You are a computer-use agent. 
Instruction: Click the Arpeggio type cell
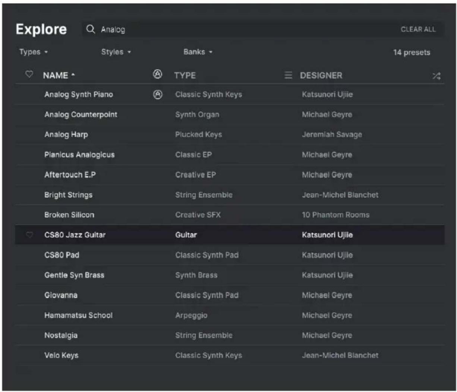pos(191,315)
